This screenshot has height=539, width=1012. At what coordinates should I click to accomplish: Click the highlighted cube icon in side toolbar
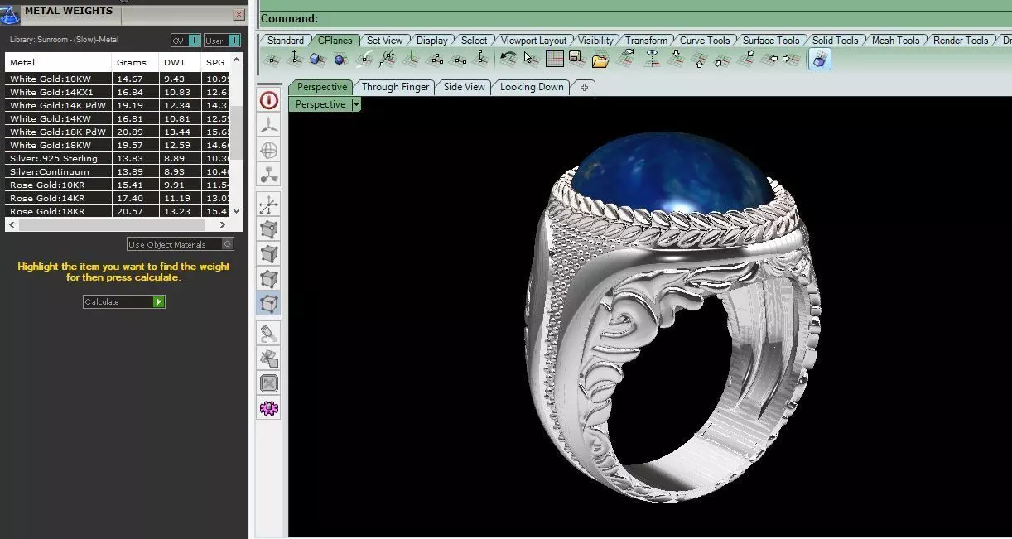[269, 303]
